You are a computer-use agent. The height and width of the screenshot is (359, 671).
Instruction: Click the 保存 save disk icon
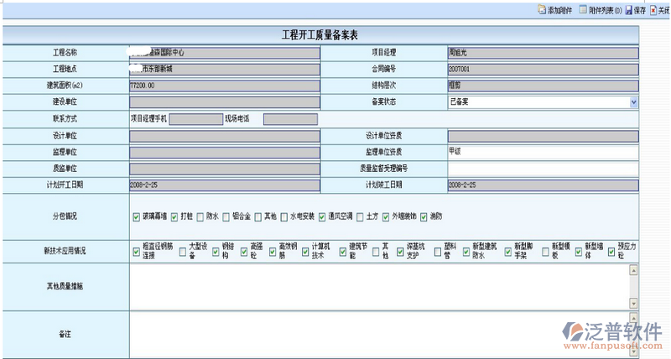click(629, 10)
